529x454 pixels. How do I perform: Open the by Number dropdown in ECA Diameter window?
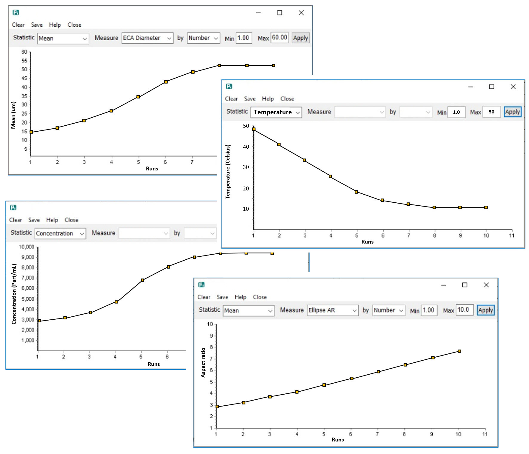pos(204,38)
